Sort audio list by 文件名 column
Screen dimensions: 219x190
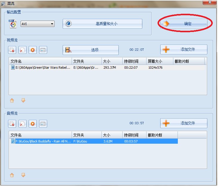(x=41, y=135)
